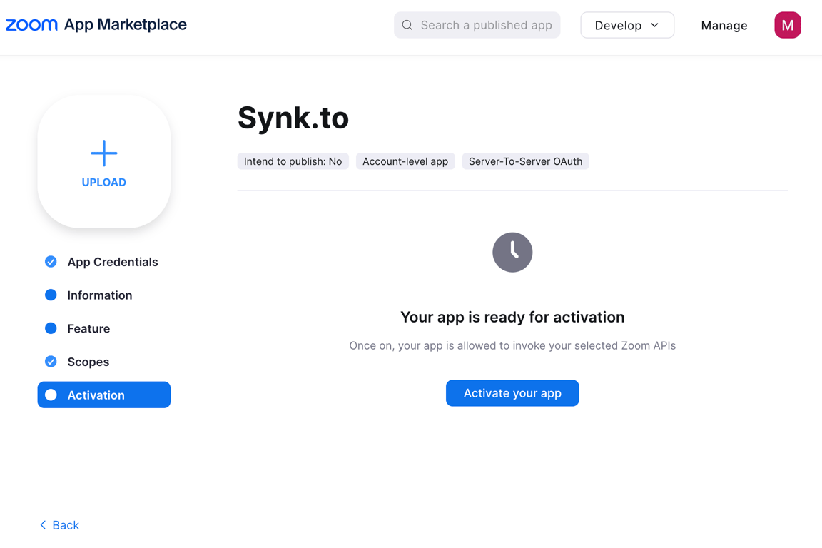Select the Information step bullet
Screen dimensions: 822x548
pyautogui.click(x=51, y=295)
